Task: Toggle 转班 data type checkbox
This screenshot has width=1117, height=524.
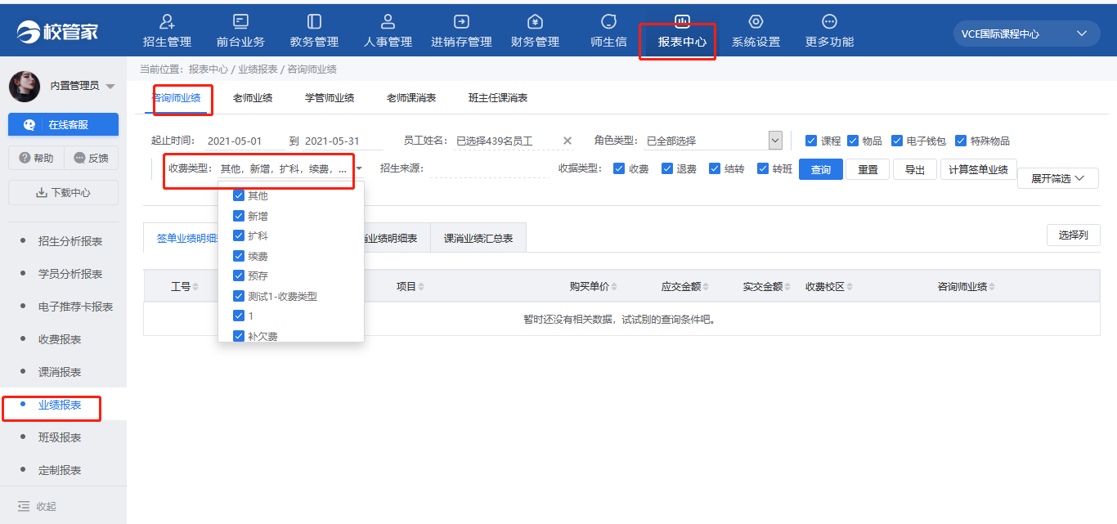Action: (763, 168)
